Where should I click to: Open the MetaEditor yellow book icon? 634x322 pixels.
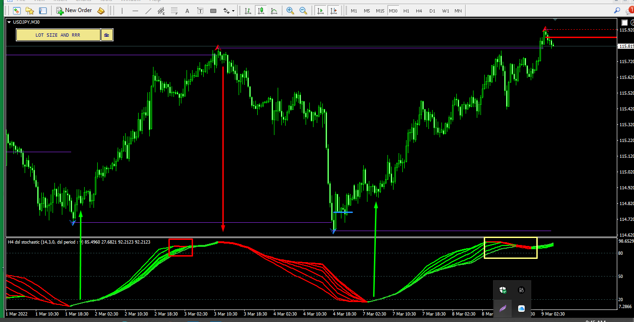(x=101, y=10)
